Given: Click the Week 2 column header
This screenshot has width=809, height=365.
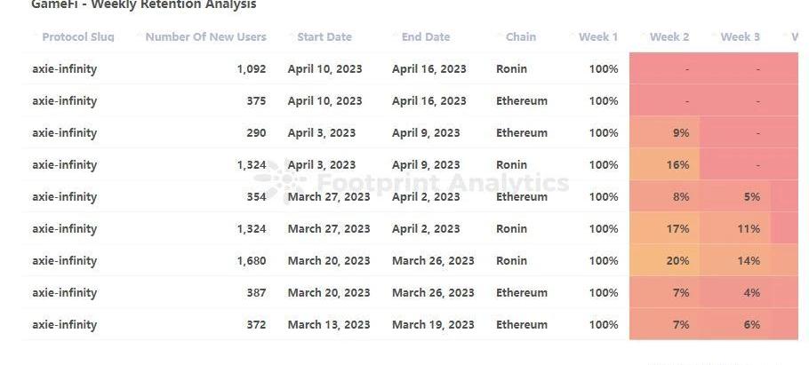Looking at the screenshot, I should tap(669, 37).
